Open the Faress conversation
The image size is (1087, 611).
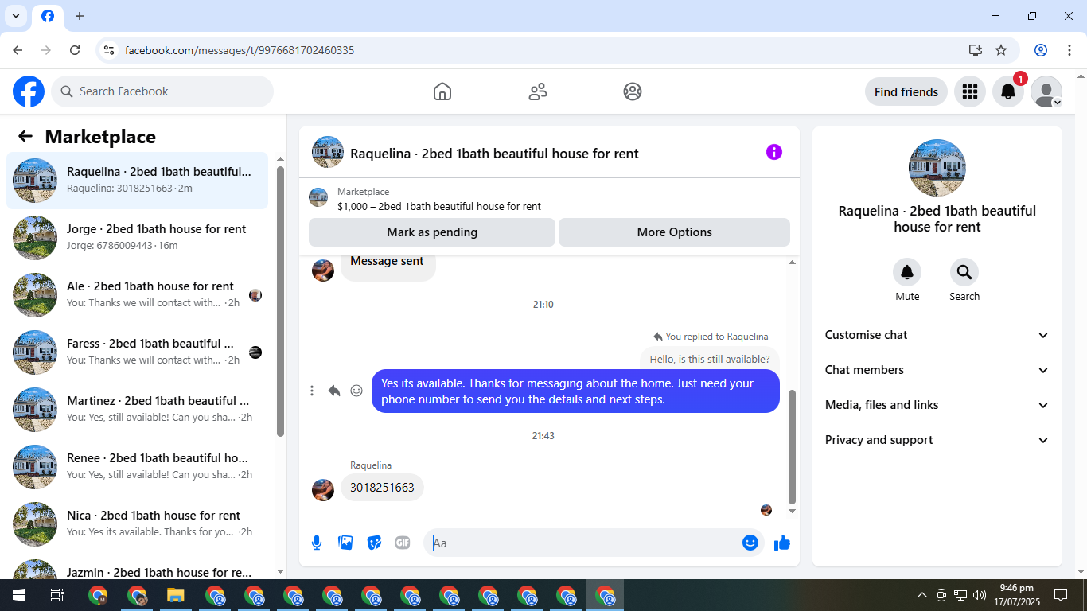click(x=138, y=352)
